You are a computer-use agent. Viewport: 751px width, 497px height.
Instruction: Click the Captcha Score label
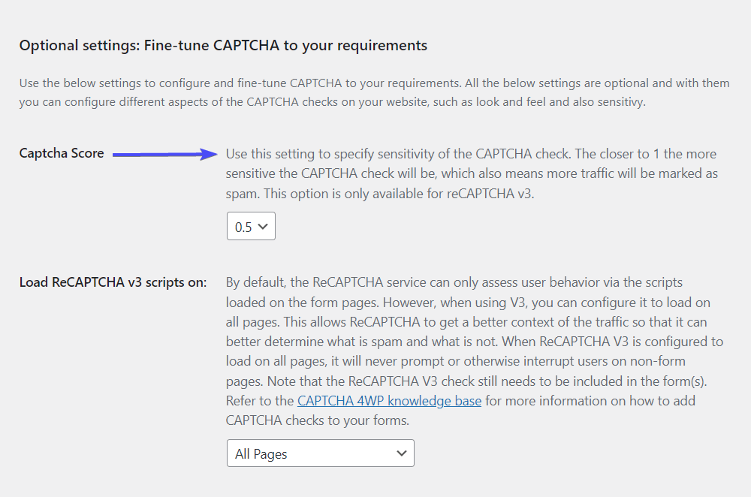[x=62, y=153]
